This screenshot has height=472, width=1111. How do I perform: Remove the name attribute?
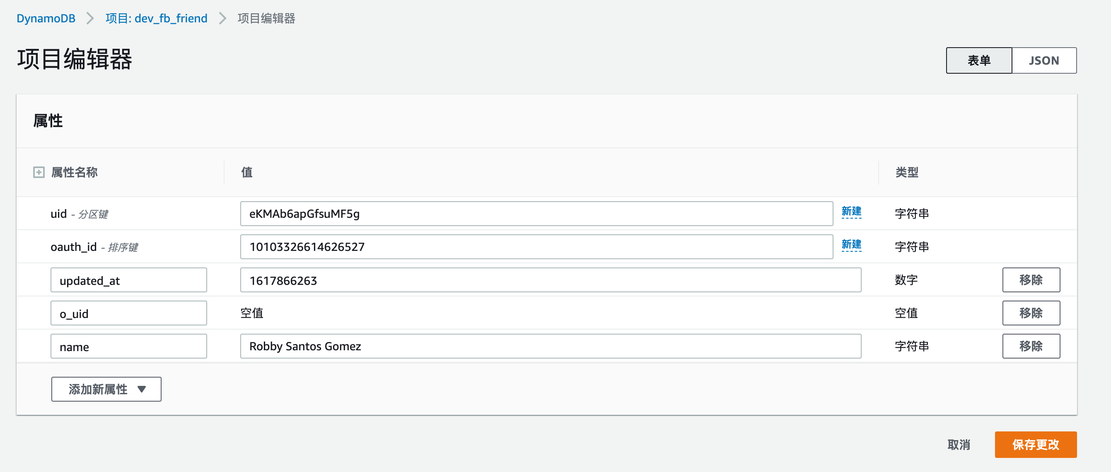click(1031, 346)
